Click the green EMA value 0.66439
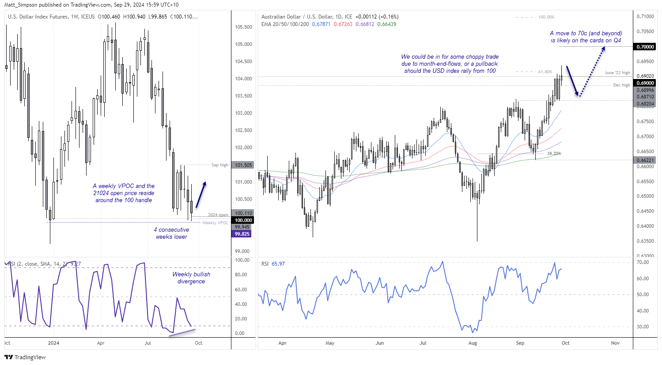Screen dimensions: 662x365 pos(387,24)
